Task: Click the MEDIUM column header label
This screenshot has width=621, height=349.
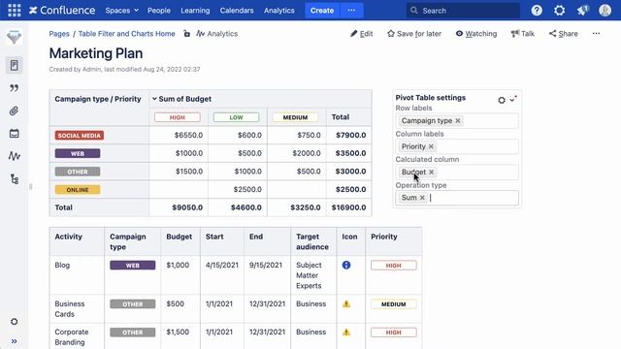Action: [x=295, y=117]
